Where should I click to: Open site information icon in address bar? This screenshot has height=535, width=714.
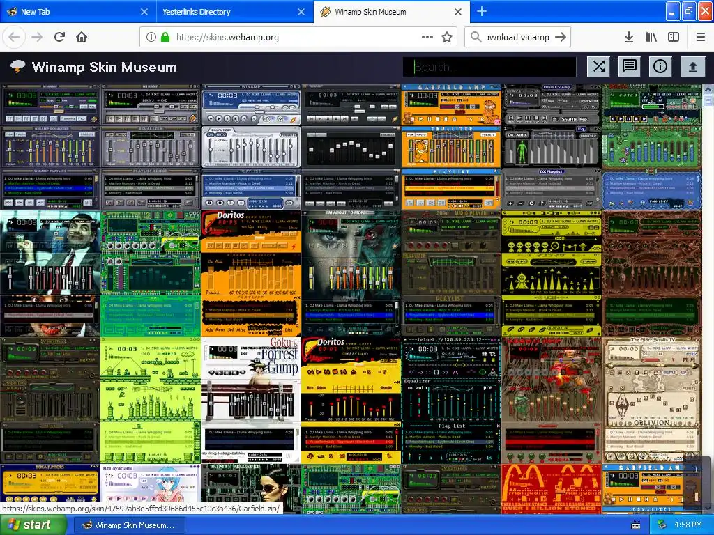pos(151,38)
